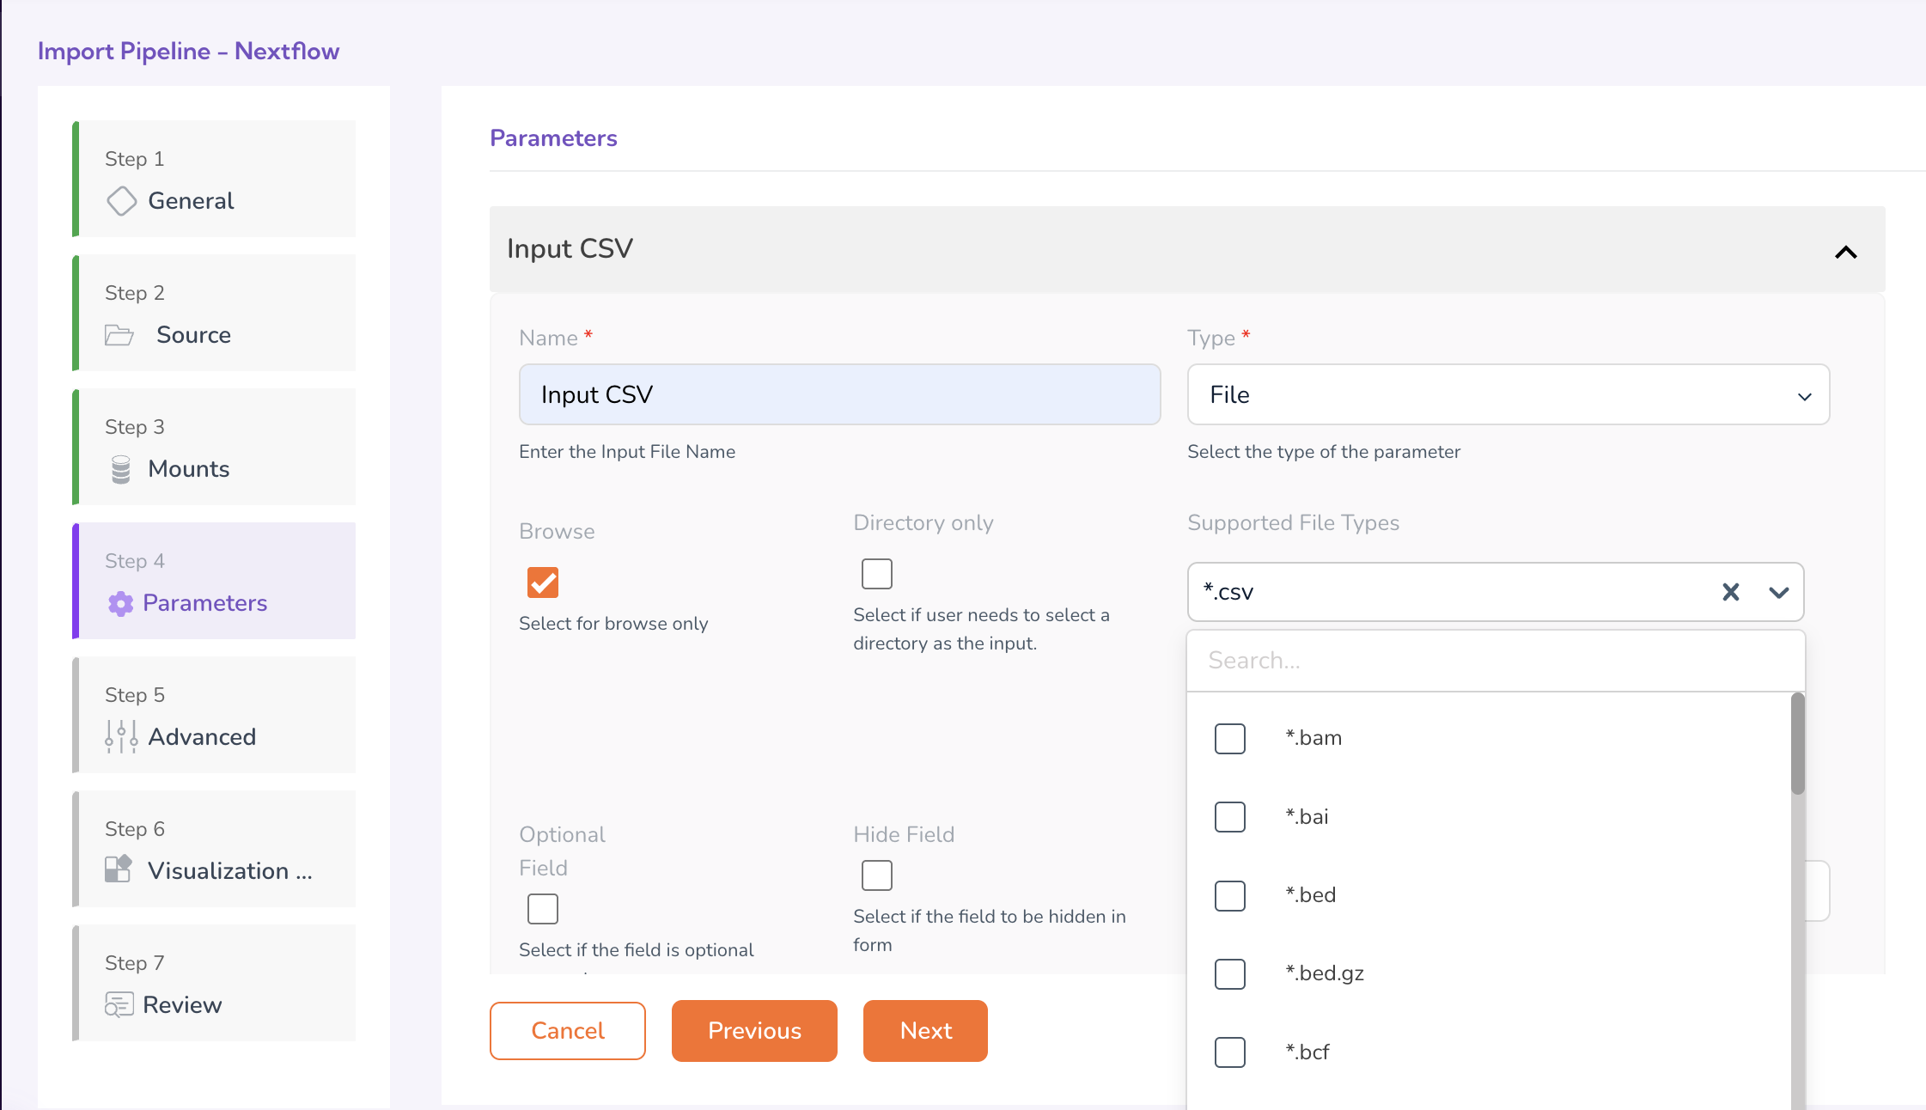
Task: Click the Visualization step icon
Action: [x=119, y=869]
